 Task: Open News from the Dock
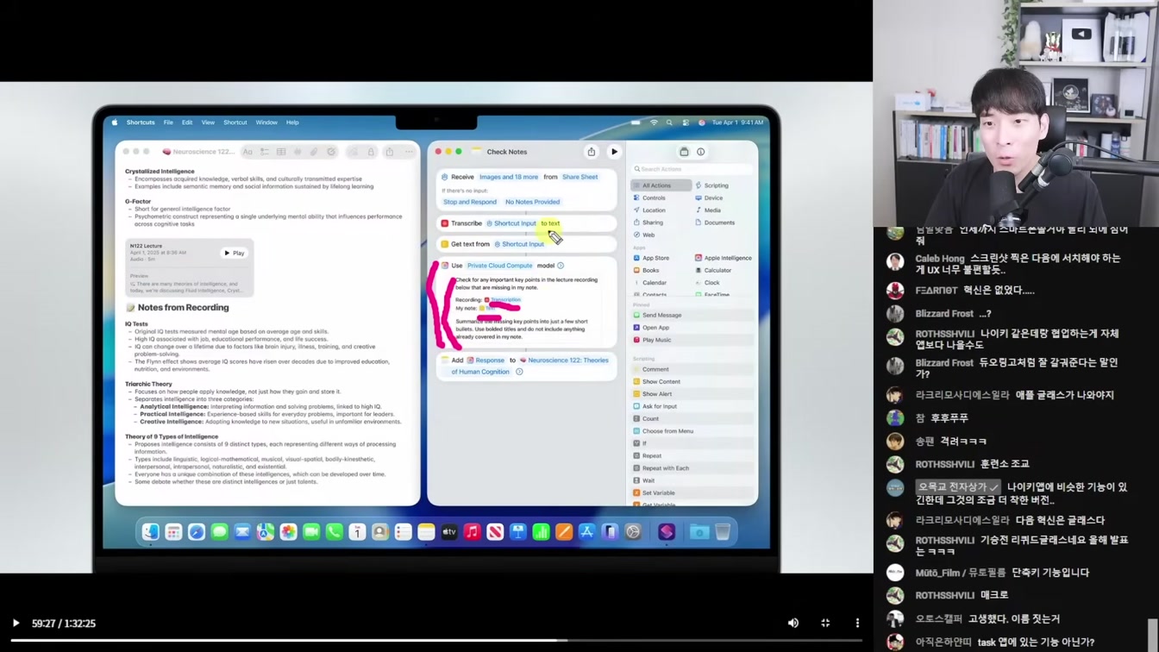tap(495, 532)
